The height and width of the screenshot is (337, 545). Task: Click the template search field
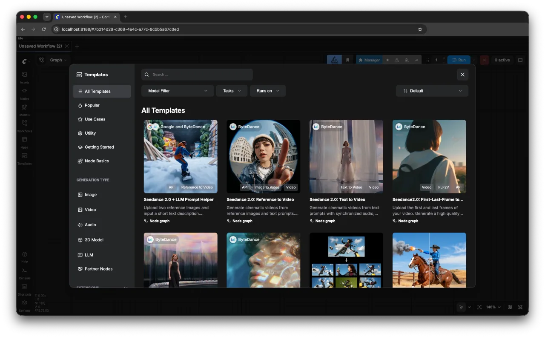tap(197, 75)
